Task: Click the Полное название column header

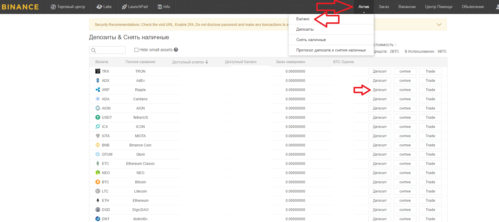Action: tap(140, 62)
